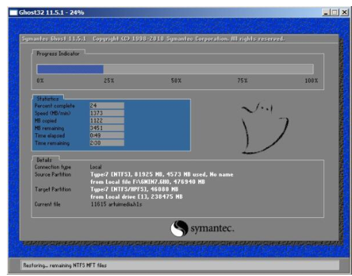Click the Time elapsed label

[x=50, y=135]
